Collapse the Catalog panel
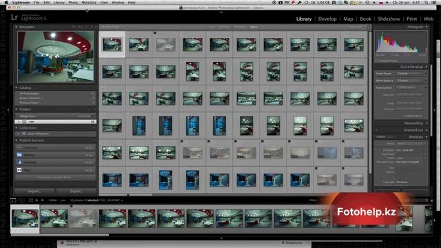Viewport: 441px width, 248px height. click(16, 87)
